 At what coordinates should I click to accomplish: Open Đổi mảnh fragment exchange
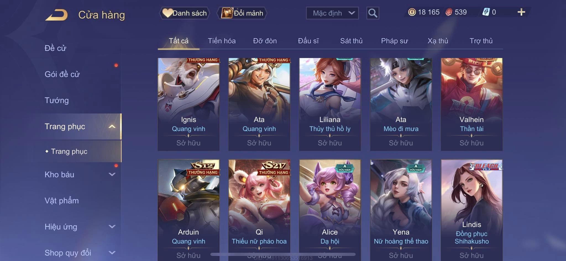242,13
